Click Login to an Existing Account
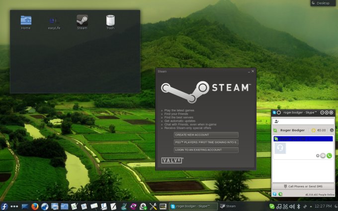The height and width of the screenshot is (211, 338). click(206, 150)
